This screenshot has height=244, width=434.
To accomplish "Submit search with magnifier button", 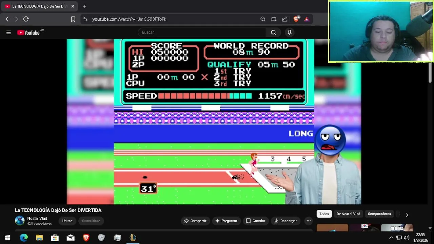I will (x=273, y=32).
